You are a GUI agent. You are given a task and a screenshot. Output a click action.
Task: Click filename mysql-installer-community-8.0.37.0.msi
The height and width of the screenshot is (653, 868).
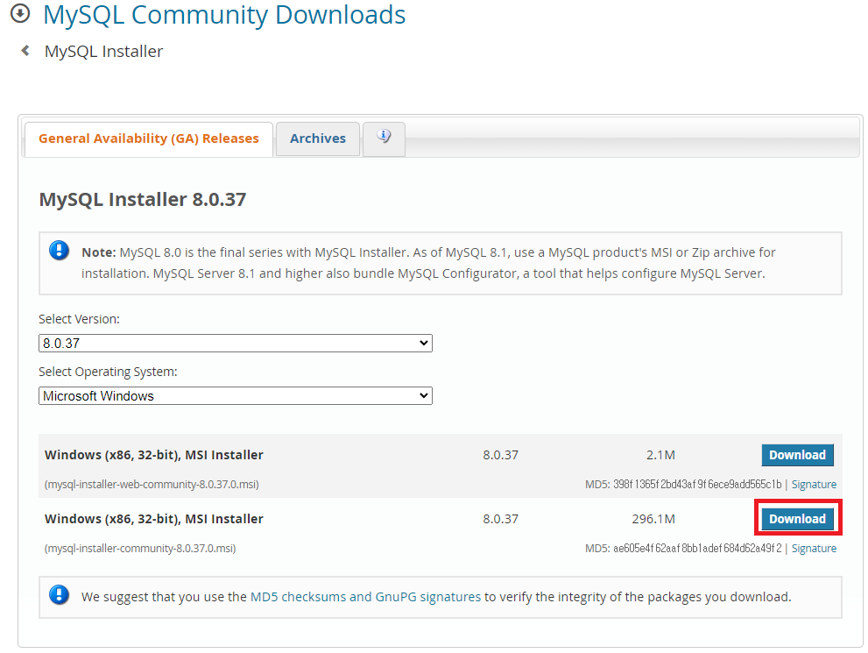point(140,549)
